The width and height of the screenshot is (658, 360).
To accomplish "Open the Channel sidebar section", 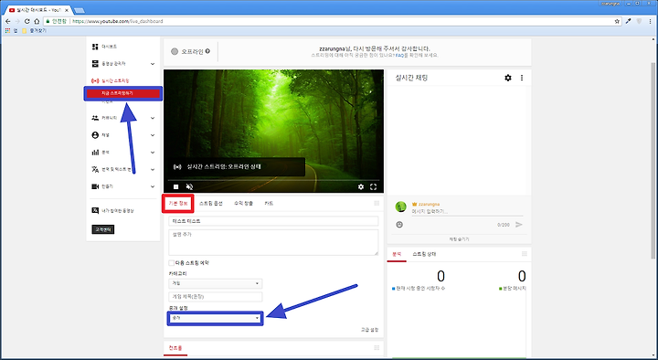I will pyautogui.click(x=101, y=135).
